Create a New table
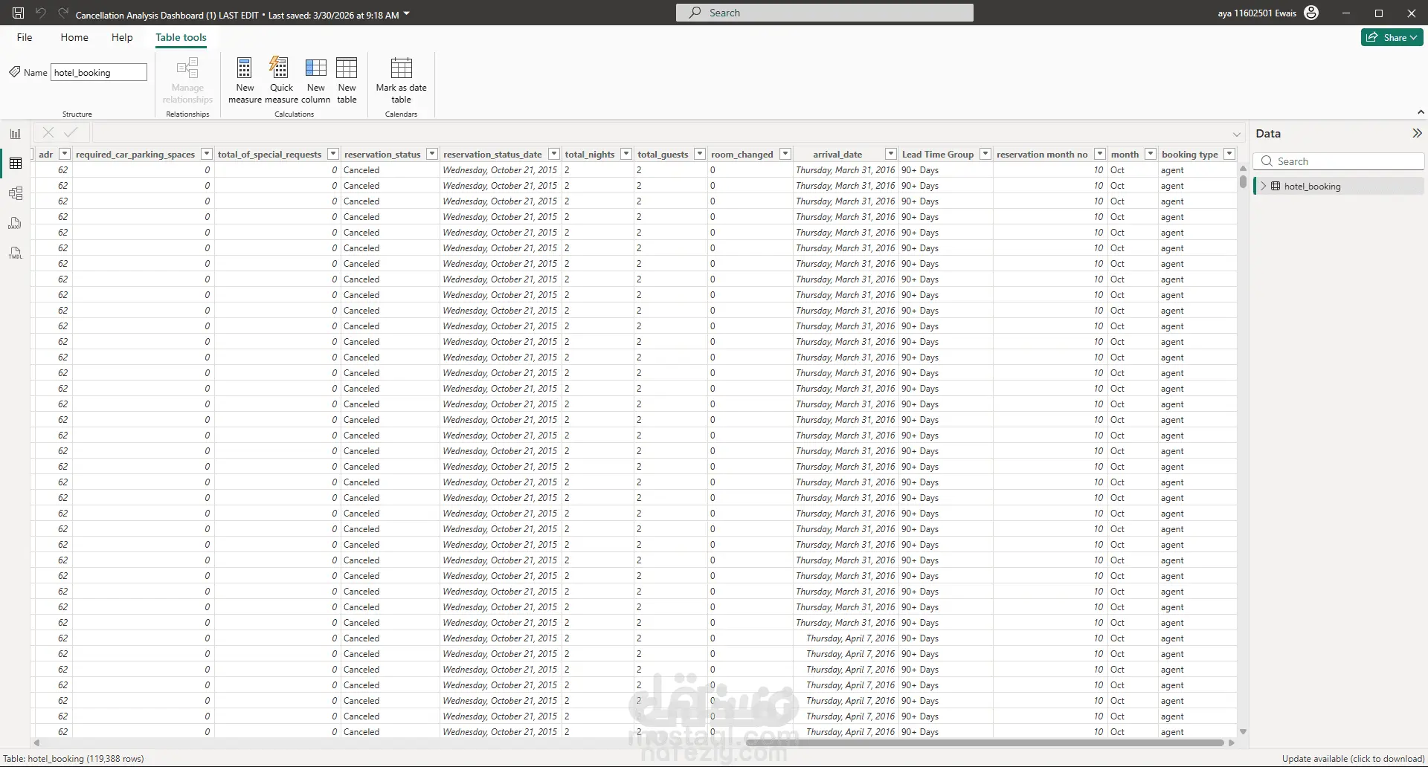The width and height of the screenshot is (1428, 767). (347, 80)
